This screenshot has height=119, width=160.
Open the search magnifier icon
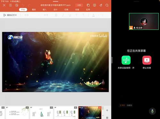(x=107, y=5)
